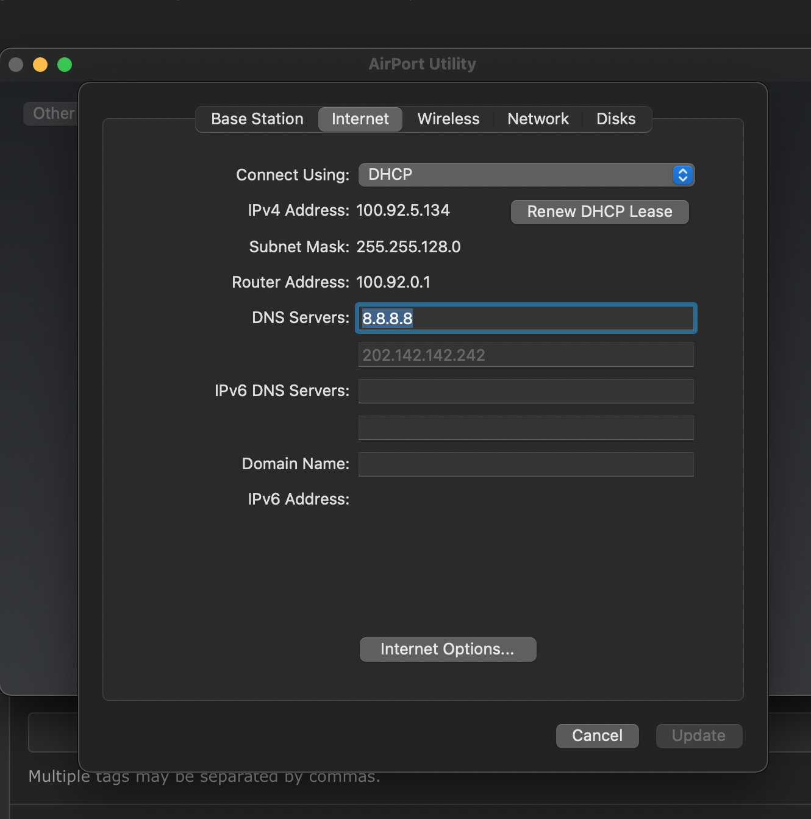Click the Connect Using label
Screen dimensions: 811x819
click(x=293, y=175)
